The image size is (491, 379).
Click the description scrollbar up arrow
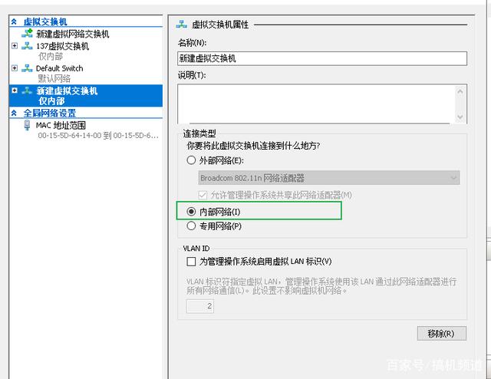[x=460, y=91]
